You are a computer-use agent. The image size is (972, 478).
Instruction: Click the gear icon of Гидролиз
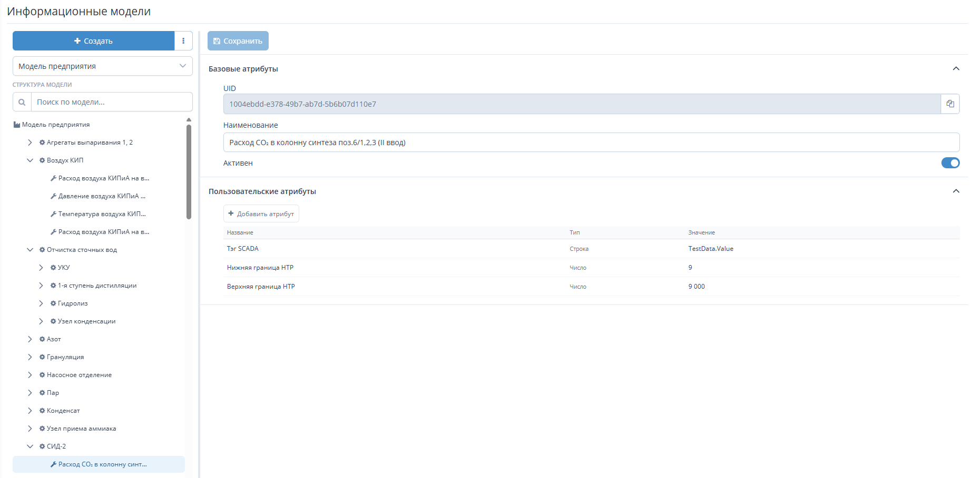(x=53, y=303)
